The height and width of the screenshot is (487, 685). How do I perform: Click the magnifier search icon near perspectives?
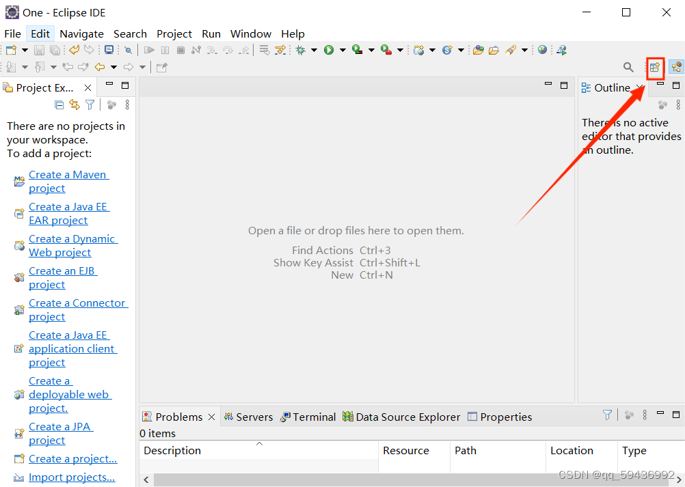click(x=628, y=67)
